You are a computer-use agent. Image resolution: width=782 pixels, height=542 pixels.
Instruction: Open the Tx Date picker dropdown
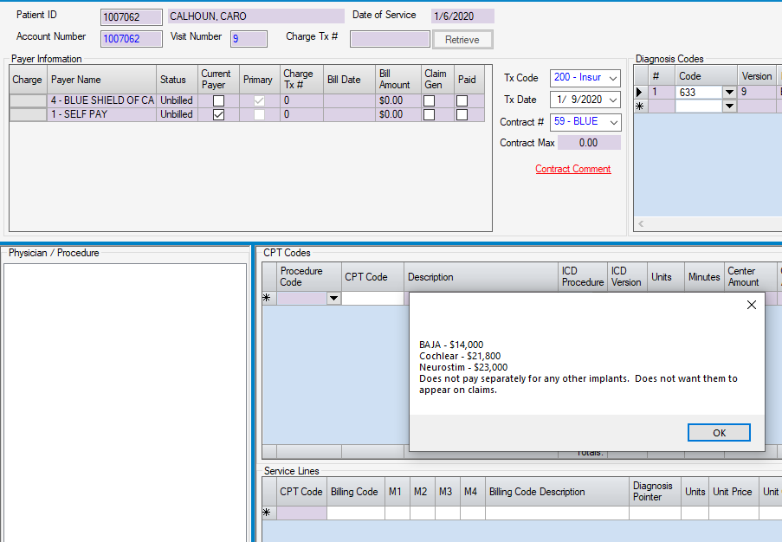(612, 100)
